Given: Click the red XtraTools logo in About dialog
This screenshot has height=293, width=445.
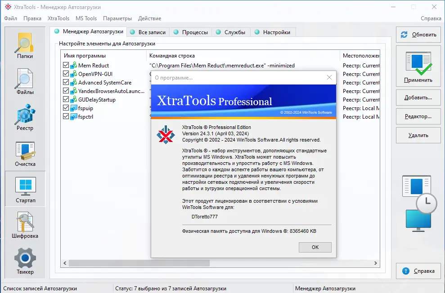Looking at the screenshot, I should coord(166,135).
